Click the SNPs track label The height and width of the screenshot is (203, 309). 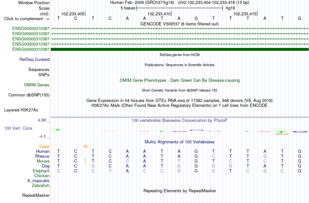(44, 75)
